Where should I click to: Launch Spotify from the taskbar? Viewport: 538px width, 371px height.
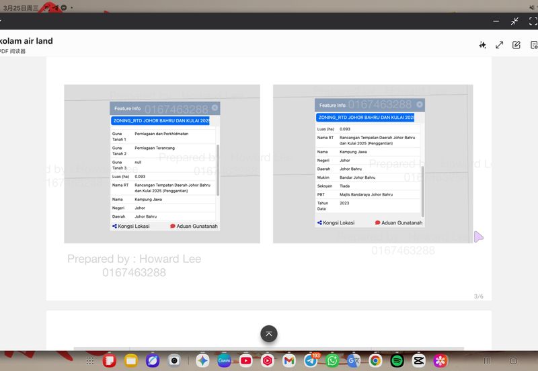tap(397, 361)
